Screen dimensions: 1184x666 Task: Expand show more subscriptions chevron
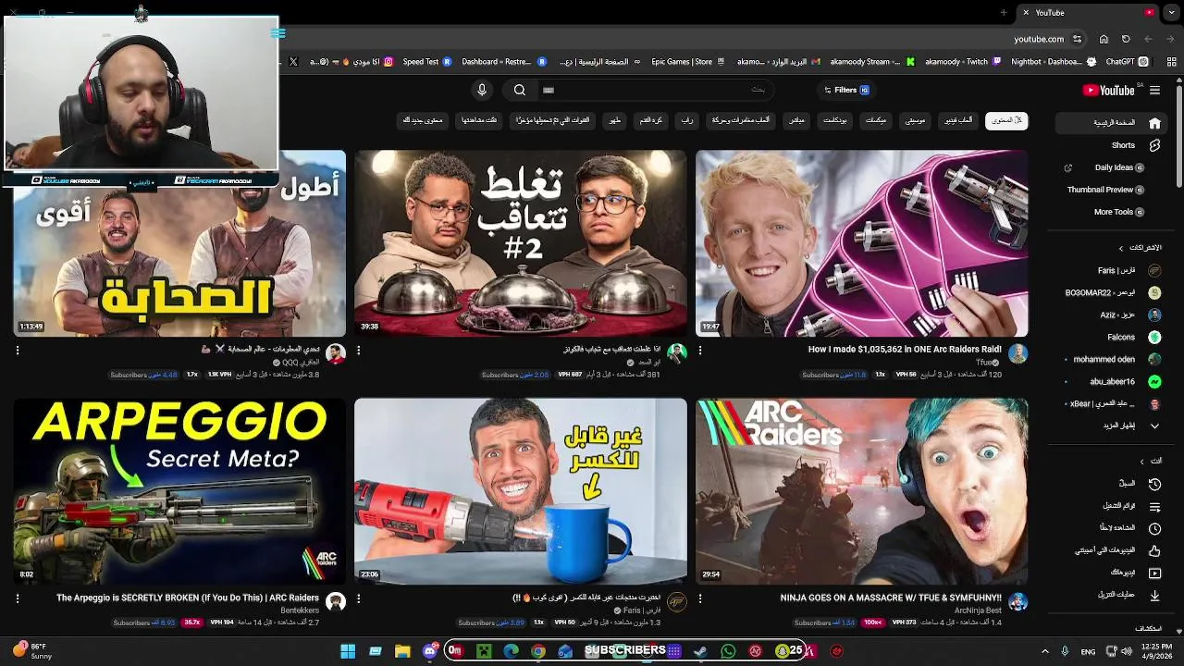pos(1154,425)
